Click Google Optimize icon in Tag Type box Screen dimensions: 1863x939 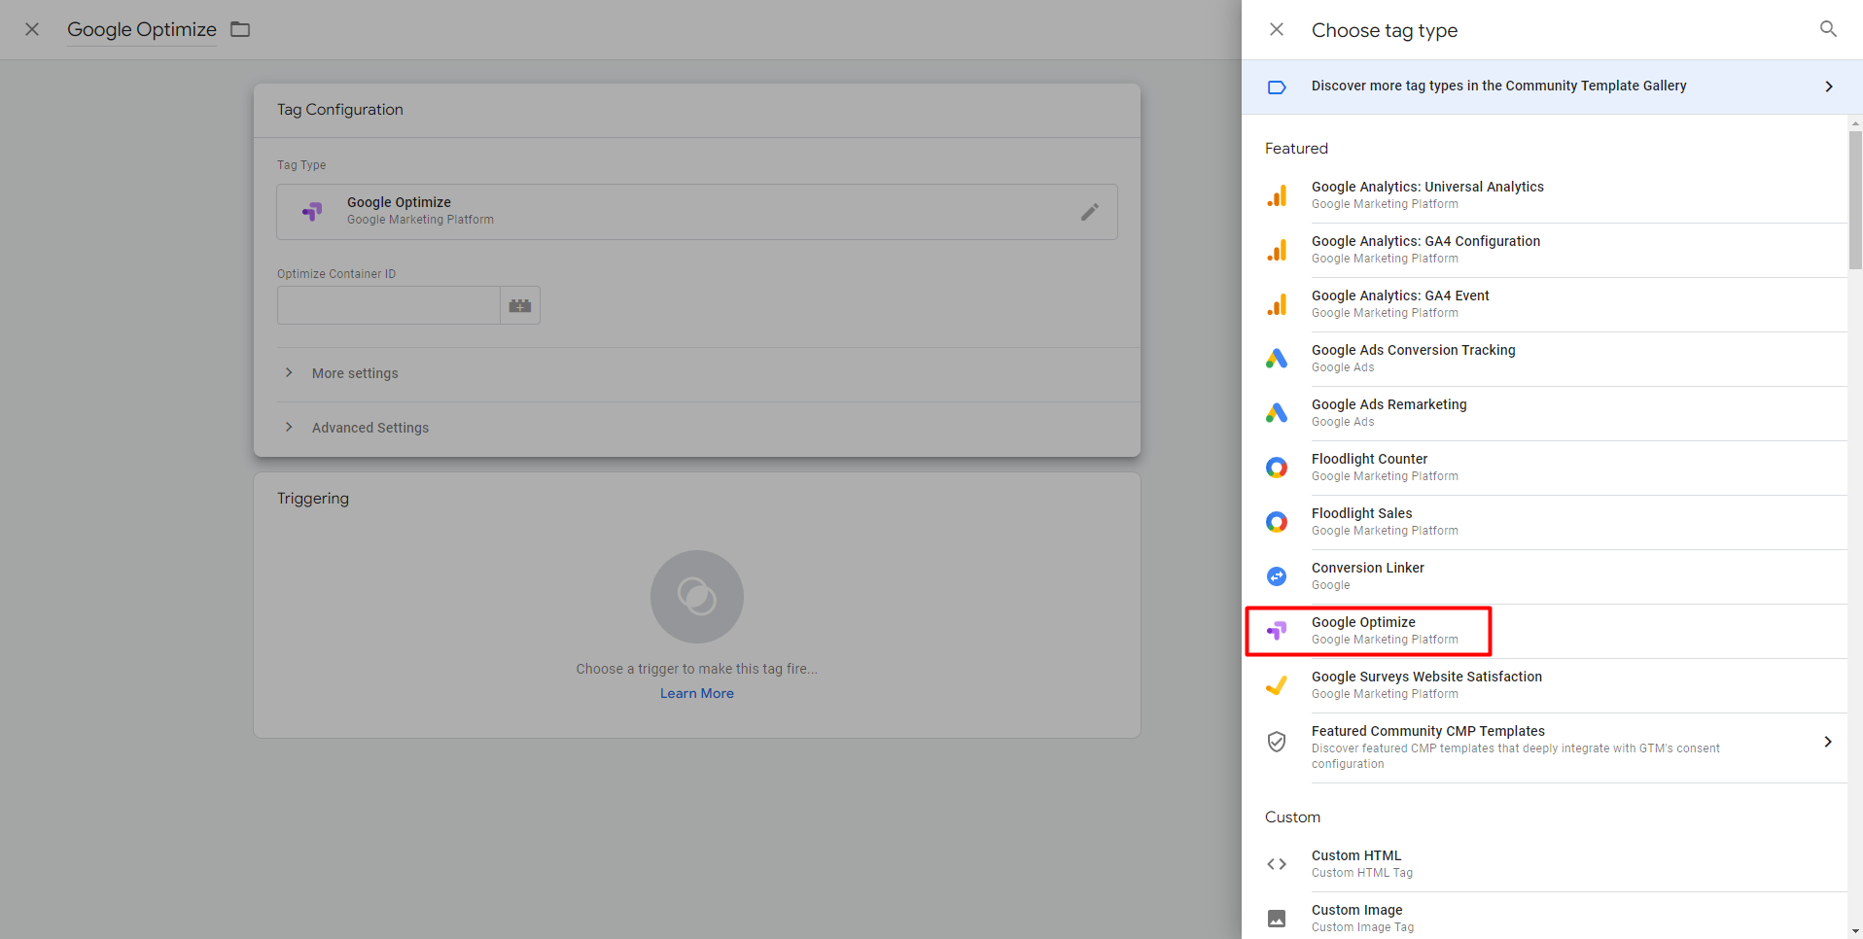[x=312, y=212]
